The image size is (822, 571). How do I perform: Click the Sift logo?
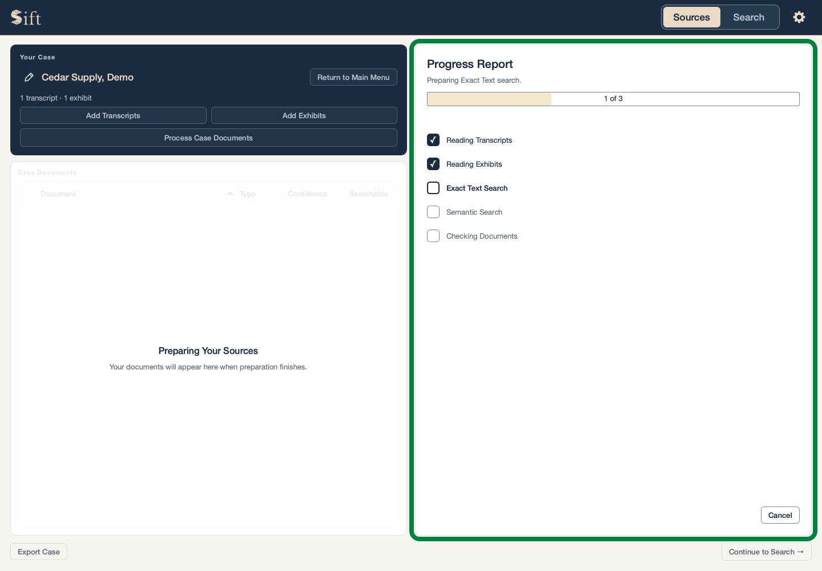(x=26, y=18)
